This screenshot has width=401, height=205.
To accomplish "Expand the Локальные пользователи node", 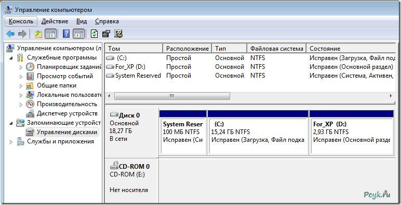I will tap(21, 95).
